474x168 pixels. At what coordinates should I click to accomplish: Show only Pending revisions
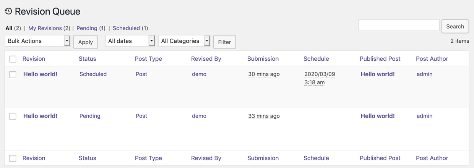[x=87, y=28]
